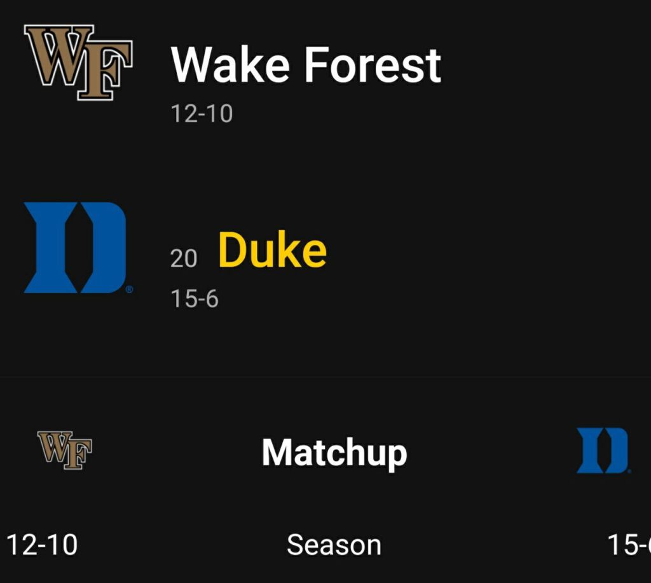This screenshot has height=583, width=651.
Task: Click the 12-10 record under Wake Forest name
Action: 202,114
